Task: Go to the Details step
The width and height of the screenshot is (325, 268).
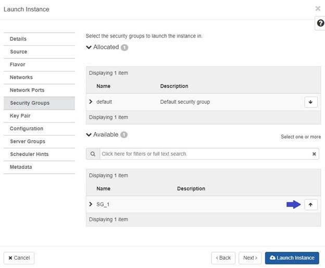Action: pyautogui.click(x=39, y=39)
